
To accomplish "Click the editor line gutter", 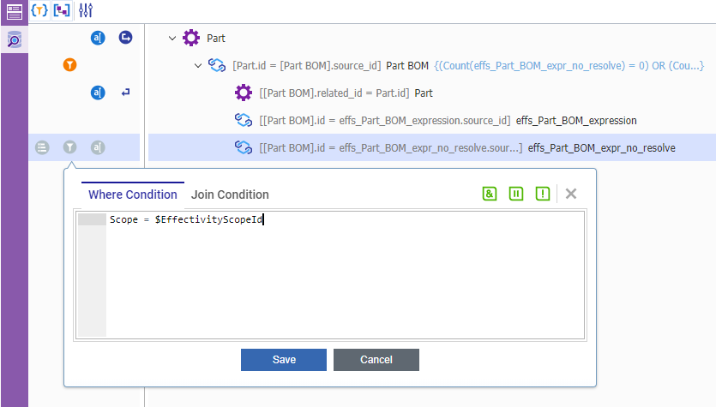I will pos(92,275).
